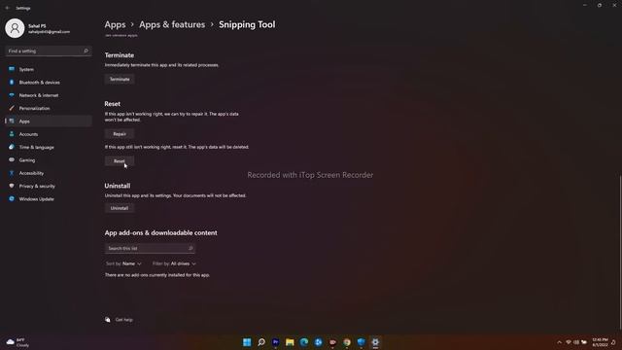Click the Terminate button
The height and width of the screenshot is (350, 622).
point(120,79)
